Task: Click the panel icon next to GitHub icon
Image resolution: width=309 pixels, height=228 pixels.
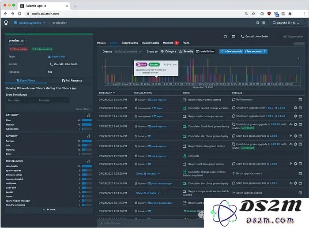Action: coord(234,37)
